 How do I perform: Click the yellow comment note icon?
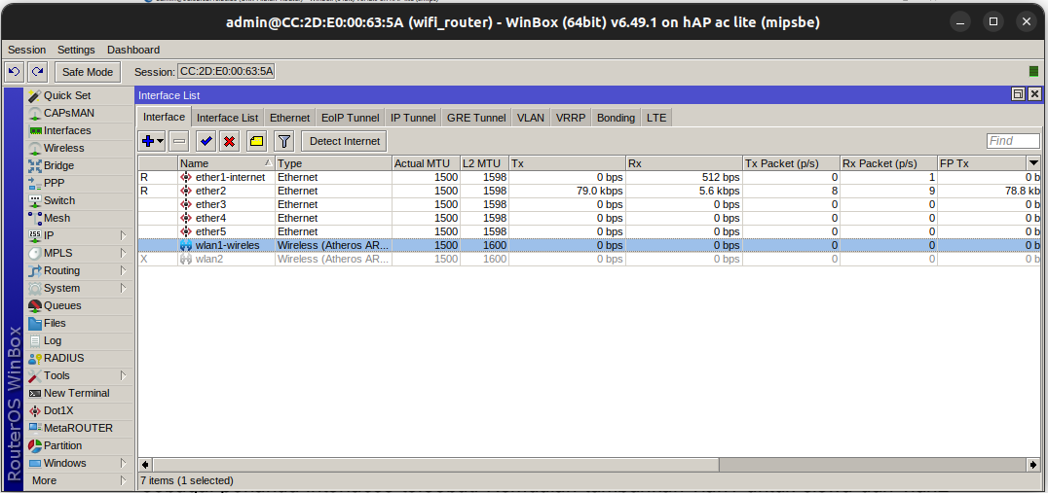pos(256,141)
